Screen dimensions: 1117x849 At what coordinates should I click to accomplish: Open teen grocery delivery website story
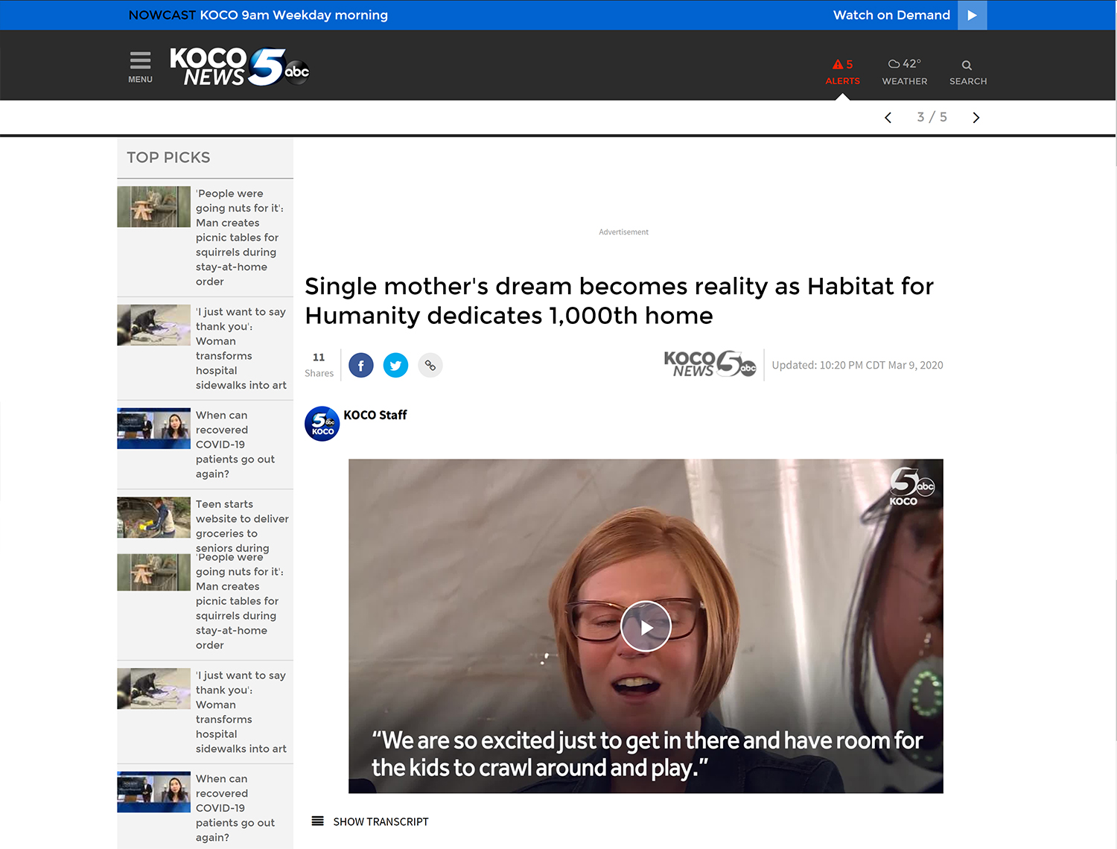[242, 526]
